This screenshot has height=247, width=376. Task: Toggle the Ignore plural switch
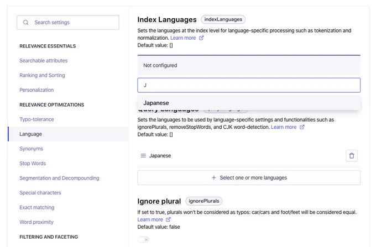coord(143,240)
